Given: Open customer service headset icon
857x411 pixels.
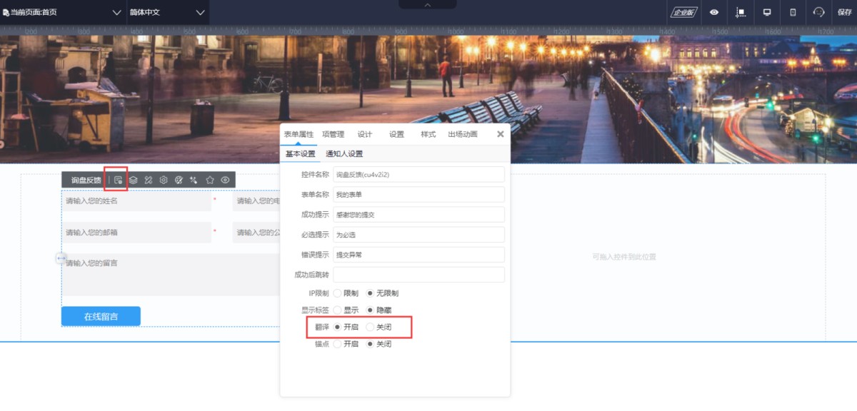Looking at the screenshot, I should [x=818, y=12].
